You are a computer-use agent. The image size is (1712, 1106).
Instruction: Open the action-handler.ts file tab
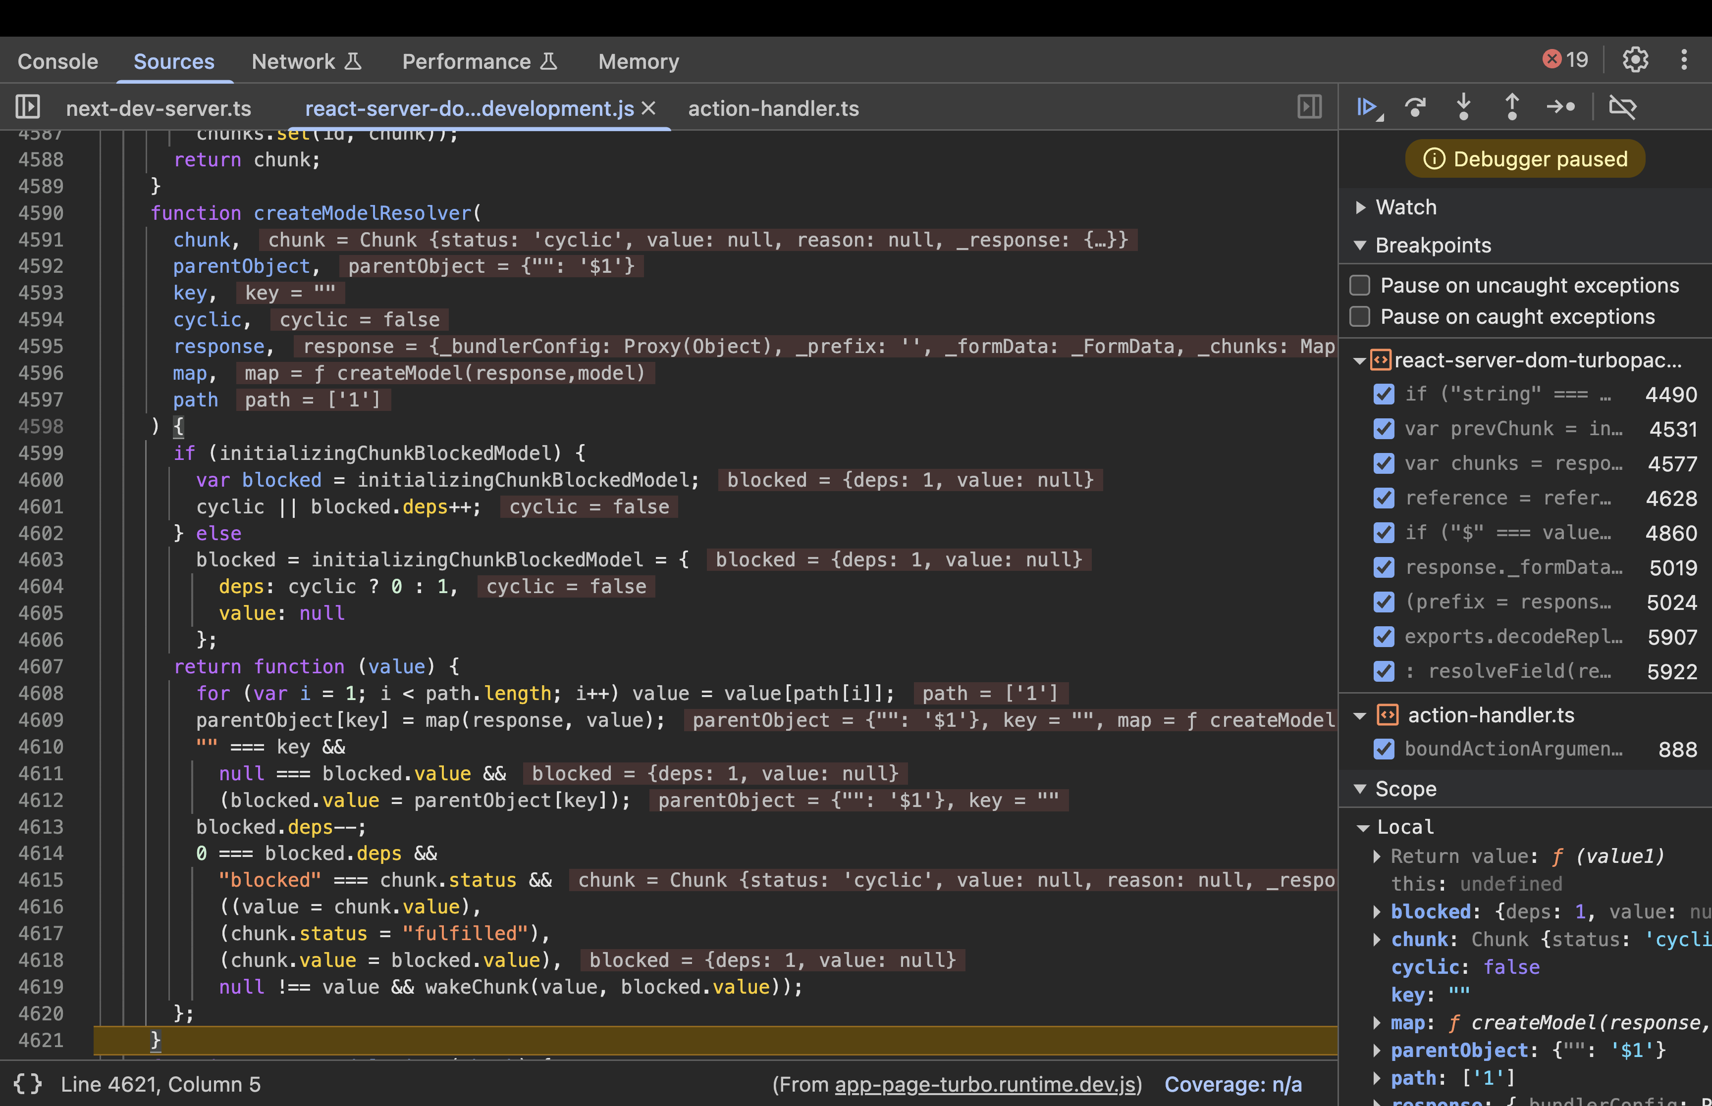point(773,108)
